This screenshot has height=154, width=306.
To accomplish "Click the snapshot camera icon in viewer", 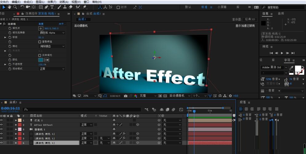I will point(126,96).
